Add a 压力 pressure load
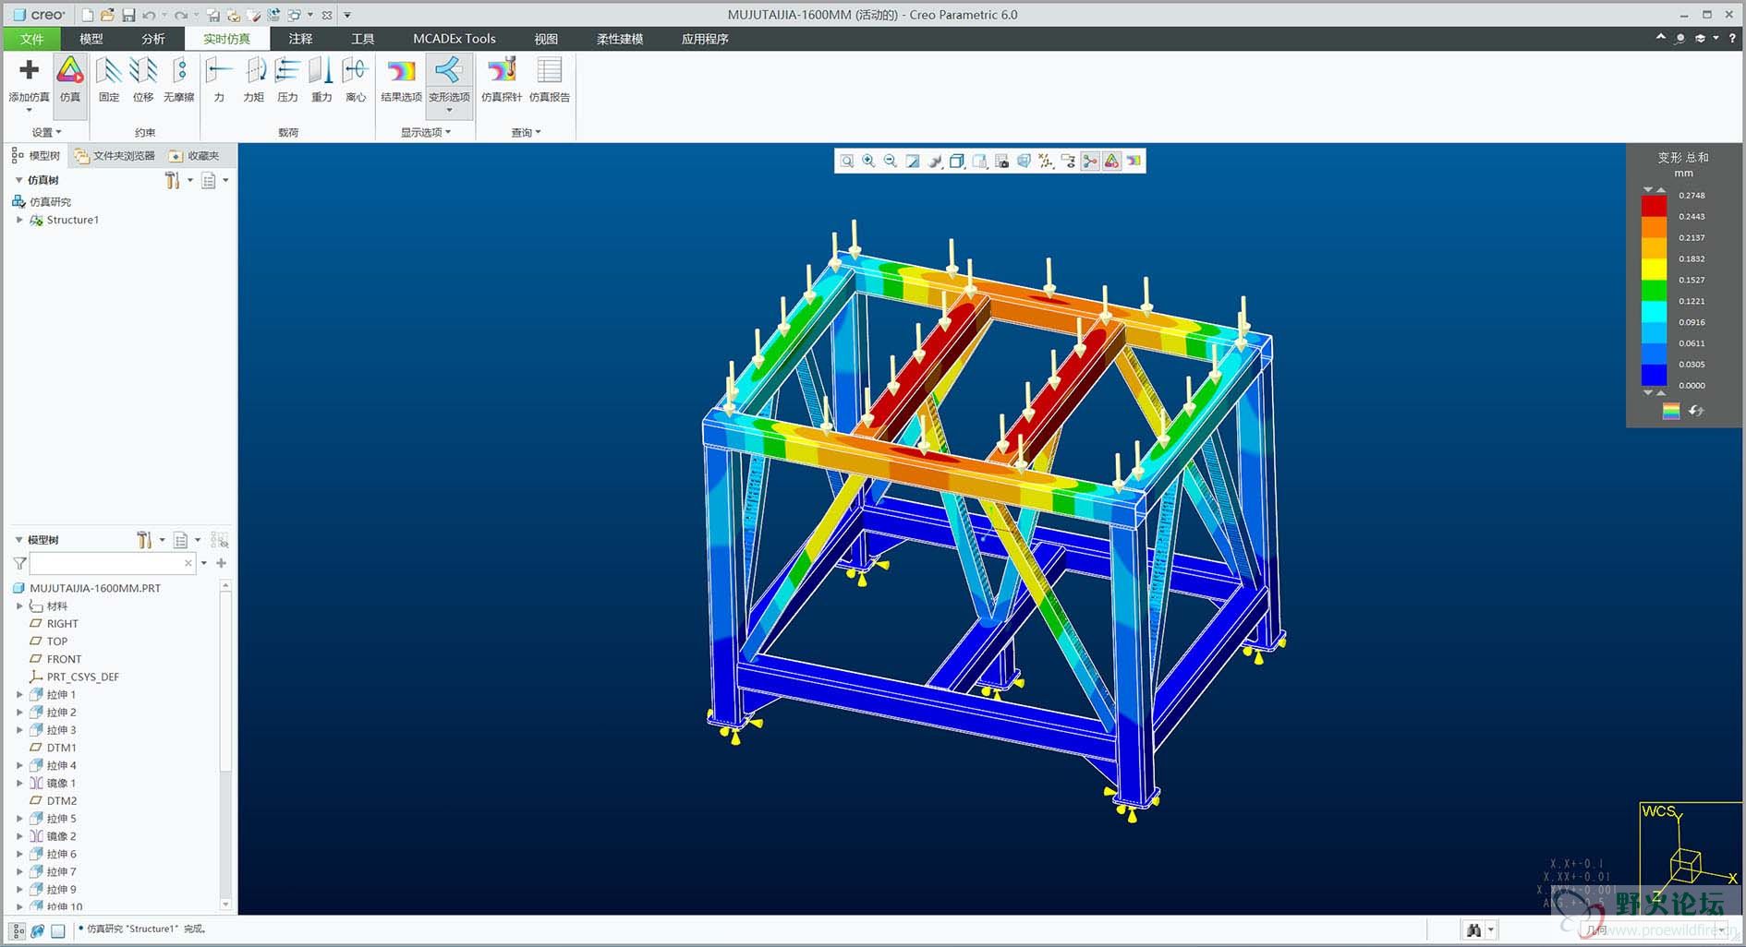Image resolution: width=1746 pixels, height=947 pixels. (x=287, y=80)
